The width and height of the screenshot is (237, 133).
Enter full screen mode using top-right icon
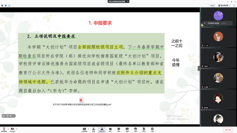(x=234, y=6)
